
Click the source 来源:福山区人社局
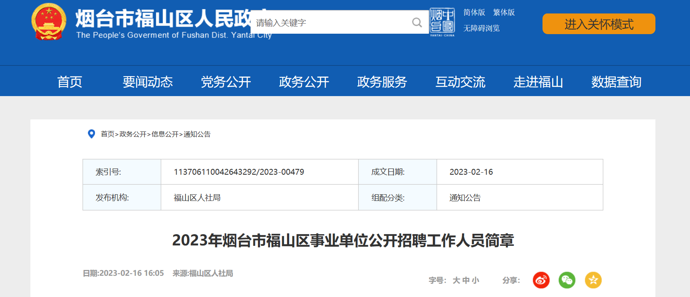[203, 273]
